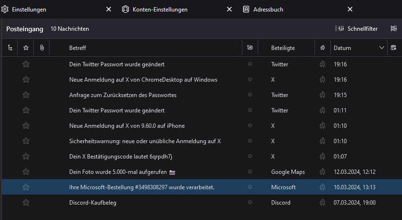Click the star column header icon
Image resolution: width=402 pixels, height=220 pixels.
[26, 48]
